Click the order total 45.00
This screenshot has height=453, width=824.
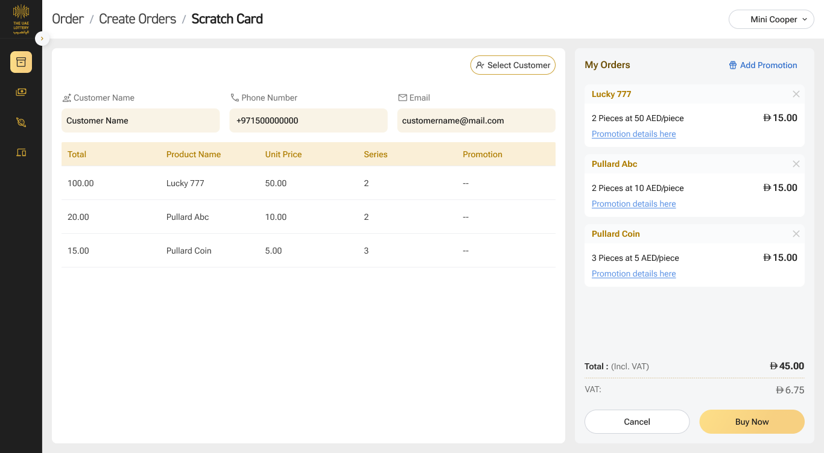[x=787, y=366]
